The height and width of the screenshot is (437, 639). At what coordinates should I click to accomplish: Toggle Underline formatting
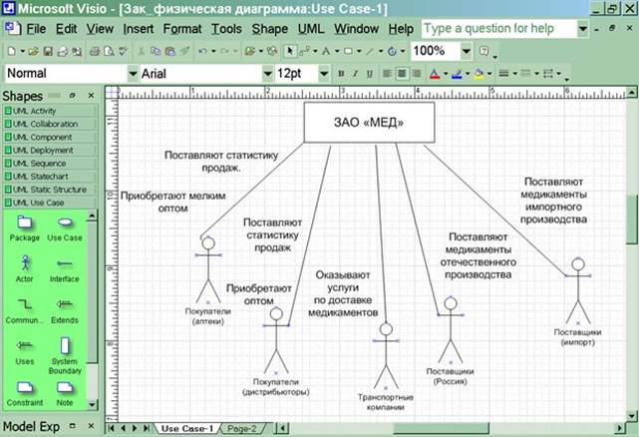pyautogui.click(x=370, y=74)
